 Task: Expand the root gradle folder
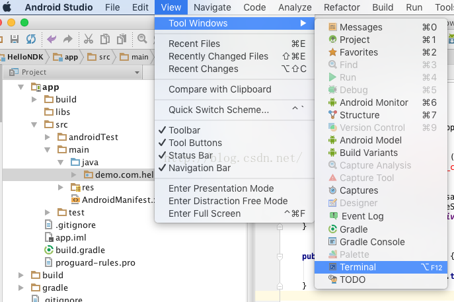[x=21, y=288]
